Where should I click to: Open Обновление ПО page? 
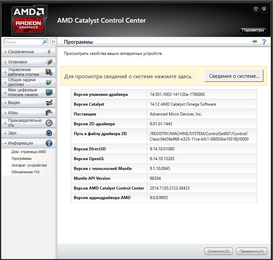pyautogui.click(x=25, y=172)
